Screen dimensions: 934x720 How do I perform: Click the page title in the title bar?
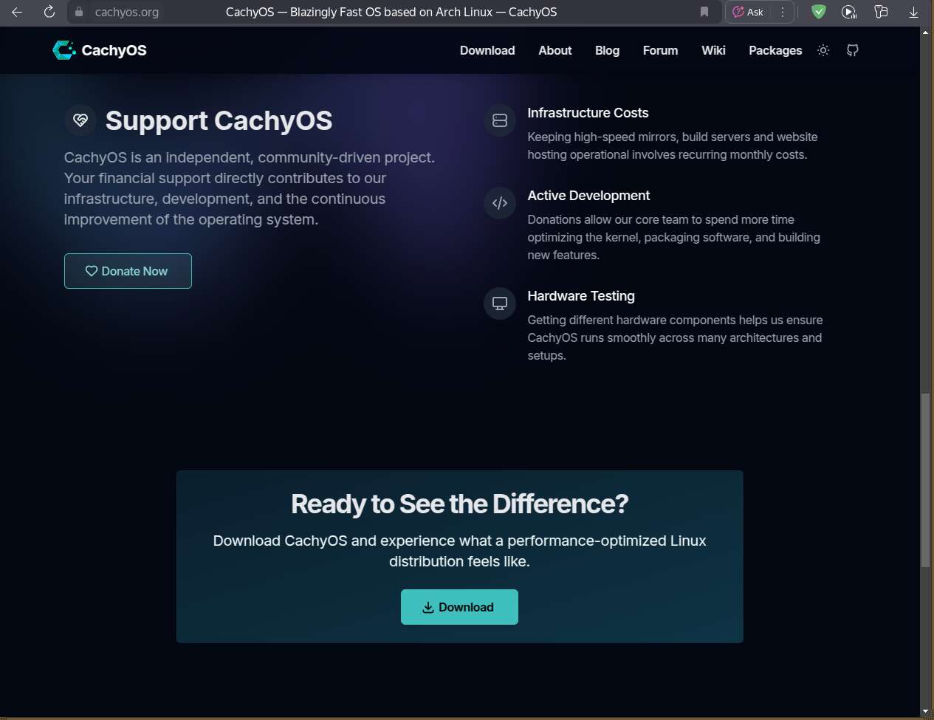[391, 12]
